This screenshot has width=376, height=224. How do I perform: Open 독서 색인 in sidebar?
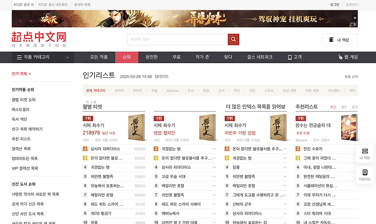[19, 119]
